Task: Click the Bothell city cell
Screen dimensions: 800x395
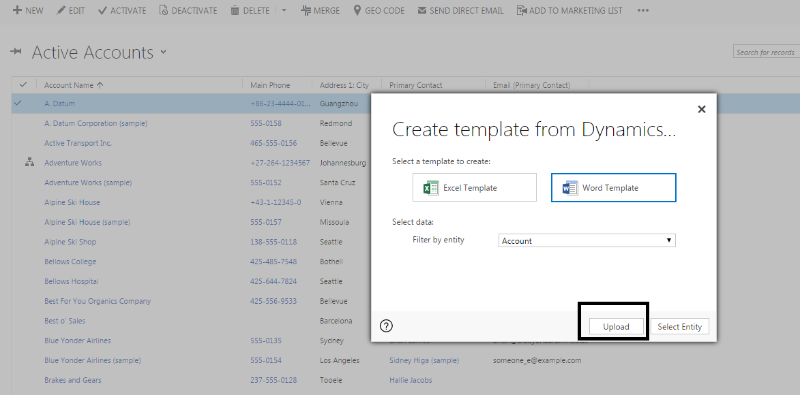Action: coord(331,262)
